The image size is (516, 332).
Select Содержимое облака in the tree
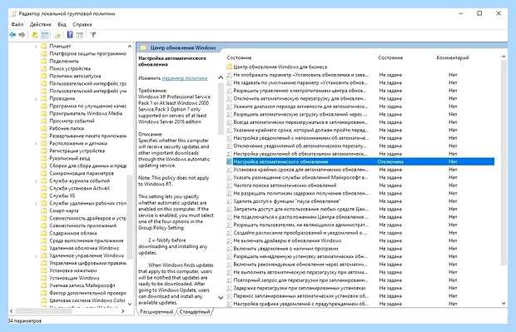[x=73, y=233]
